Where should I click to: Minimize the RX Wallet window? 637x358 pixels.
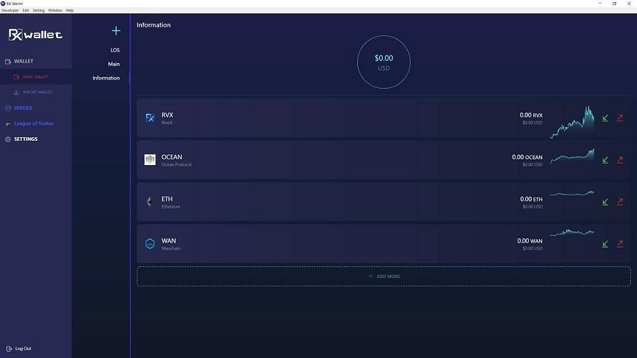coord(600,3)
